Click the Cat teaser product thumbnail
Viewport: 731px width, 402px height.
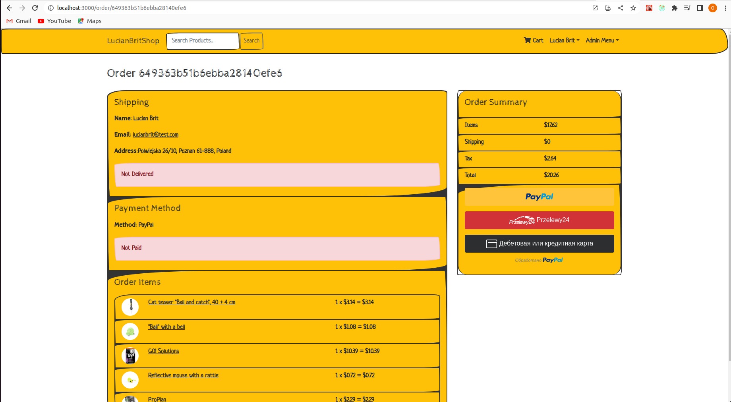tap(130, 307)
